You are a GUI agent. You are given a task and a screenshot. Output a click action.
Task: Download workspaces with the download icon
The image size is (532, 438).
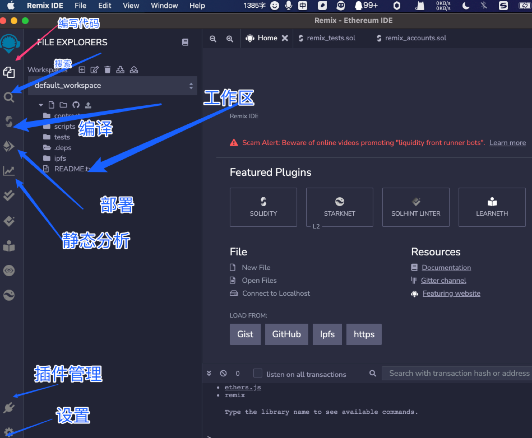(120, 69)
